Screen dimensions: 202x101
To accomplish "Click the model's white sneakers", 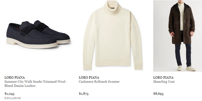I will (x=186, y=68).
